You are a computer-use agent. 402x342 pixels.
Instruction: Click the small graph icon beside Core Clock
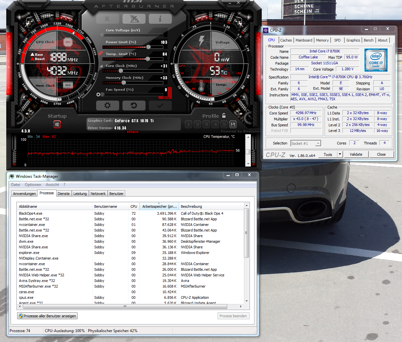[x=101, y=66]
